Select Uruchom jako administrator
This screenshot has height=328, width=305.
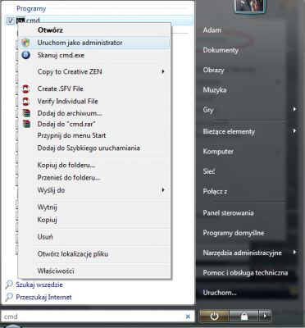coord(95,43)
